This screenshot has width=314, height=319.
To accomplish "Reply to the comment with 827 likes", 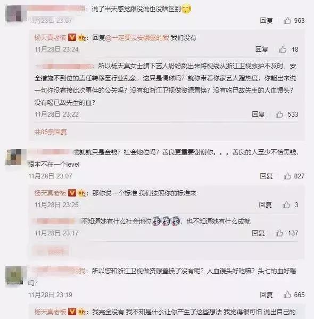I will point(266,176).
